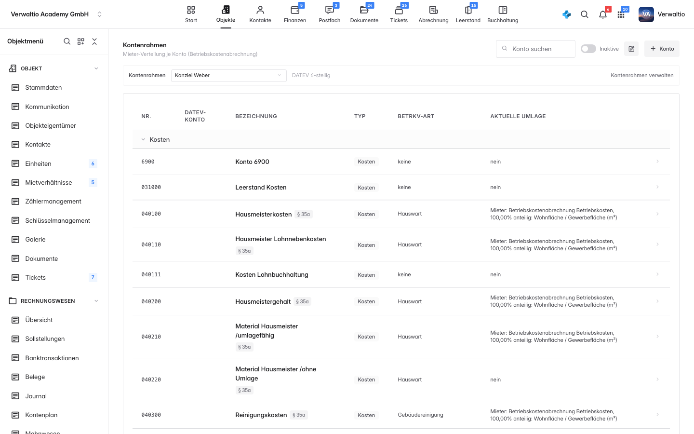This screenshot has height=434, width=694.
Task: Open the Reinigungskosten account row
Action: point(401,415)
